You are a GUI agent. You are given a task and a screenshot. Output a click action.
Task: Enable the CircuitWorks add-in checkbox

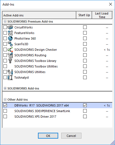click(5, 27)
